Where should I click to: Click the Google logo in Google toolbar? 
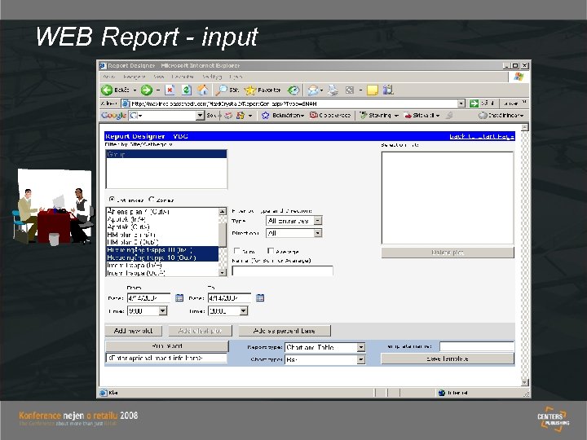coord(113,116)
